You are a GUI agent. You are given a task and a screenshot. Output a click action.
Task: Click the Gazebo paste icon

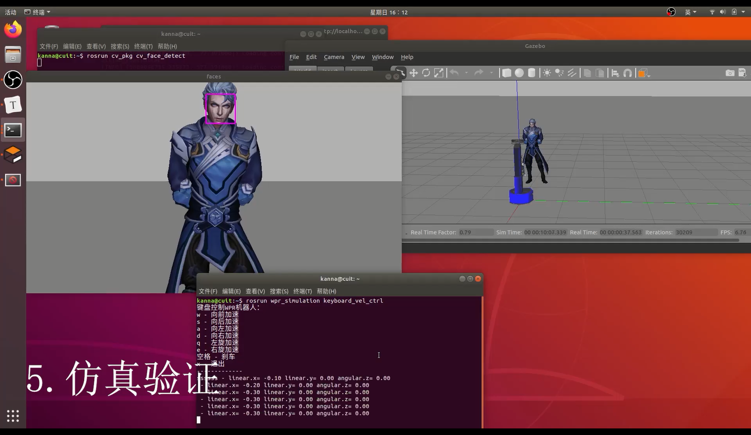600,73
